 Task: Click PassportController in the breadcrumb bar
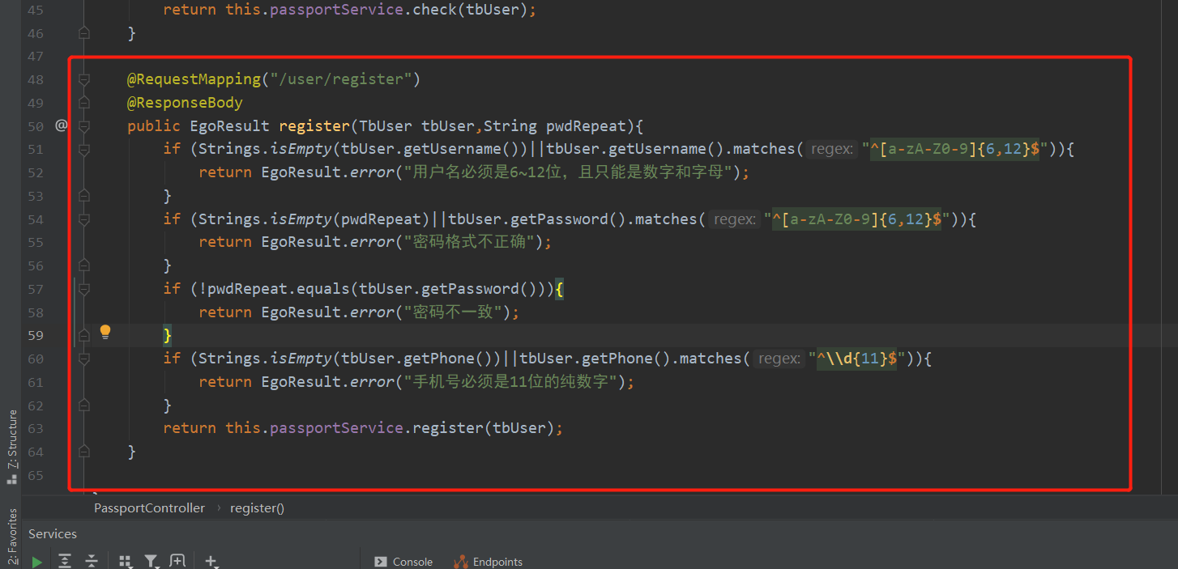[149, 508]
